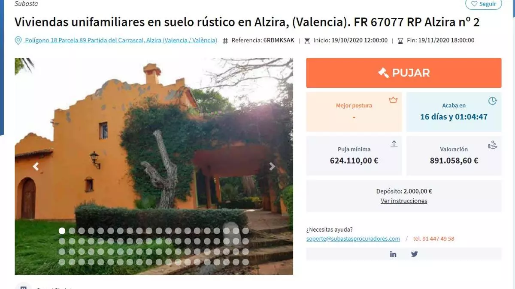Image resolution: width=515 pixels, height=289 pixels.
Task: Open the Polígono 18 Parcela 89 address link
Action: click(121, 40)
